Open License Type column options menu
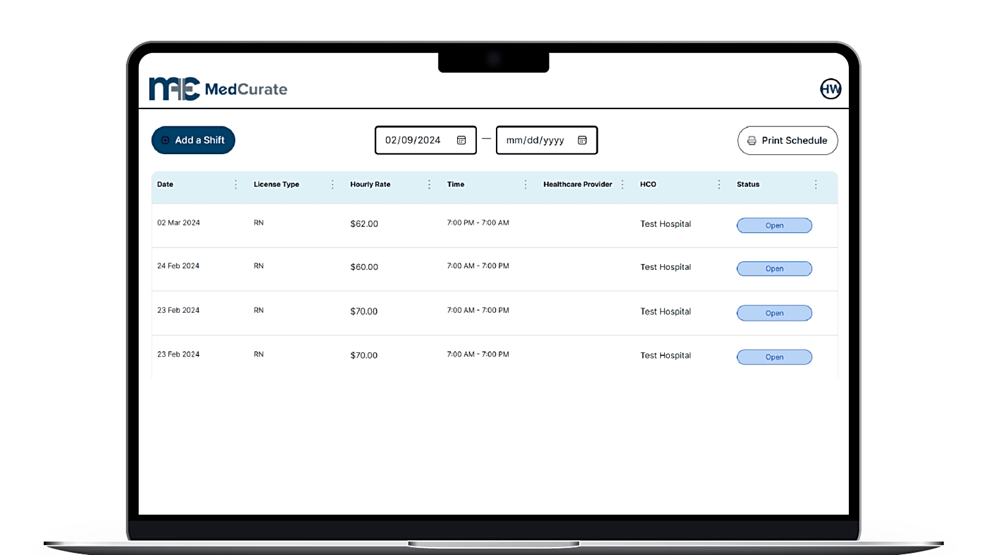This screenshot has height=555, width=987. pos(332,184)
